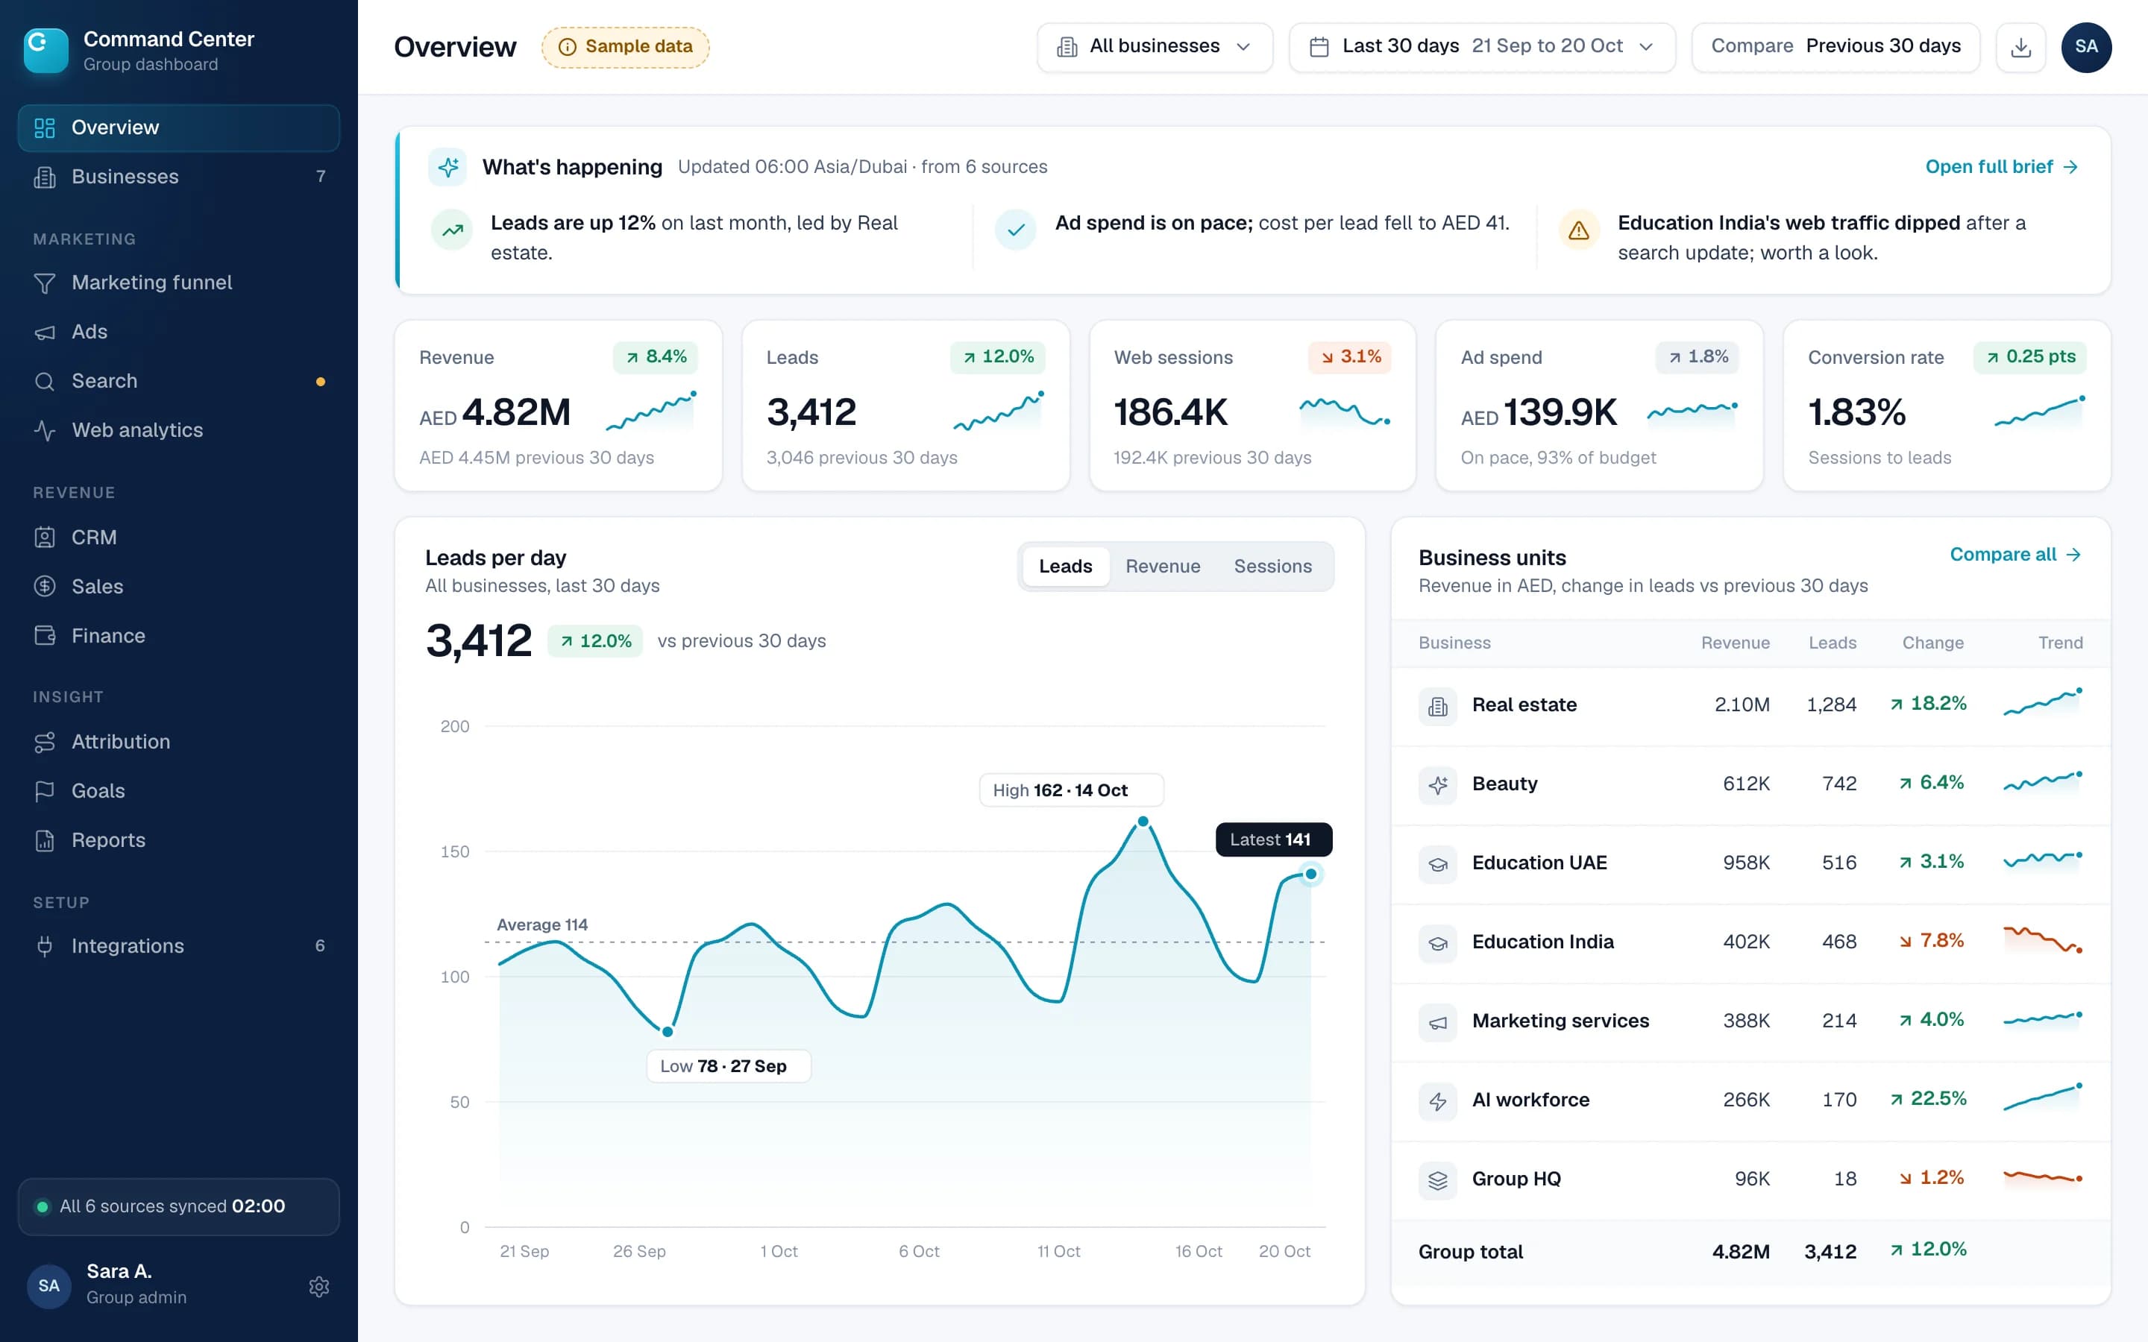Click the Education UAE graduation cap icon
Image resolution: width=2148 pixels, height=1342 pixels.
1437,865
